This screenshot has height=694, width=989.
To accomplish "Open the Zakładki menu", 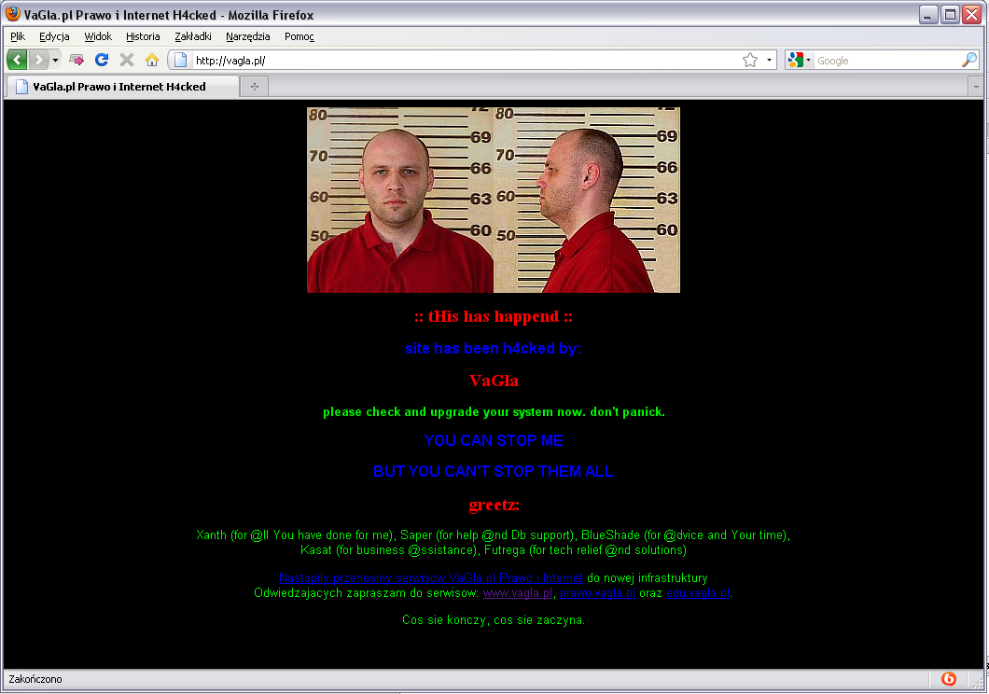I will coord(193,36).
